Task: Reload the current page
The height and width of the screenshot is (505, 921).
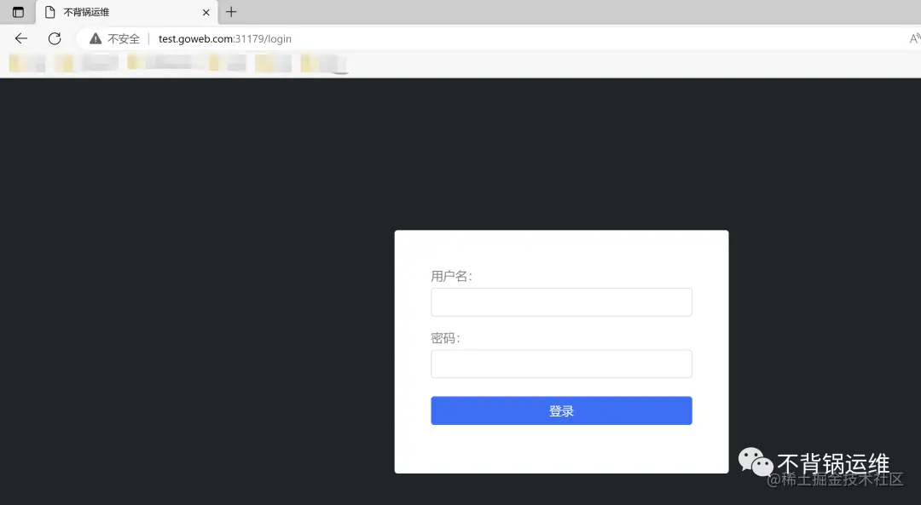Action: (x=55, y=38)
